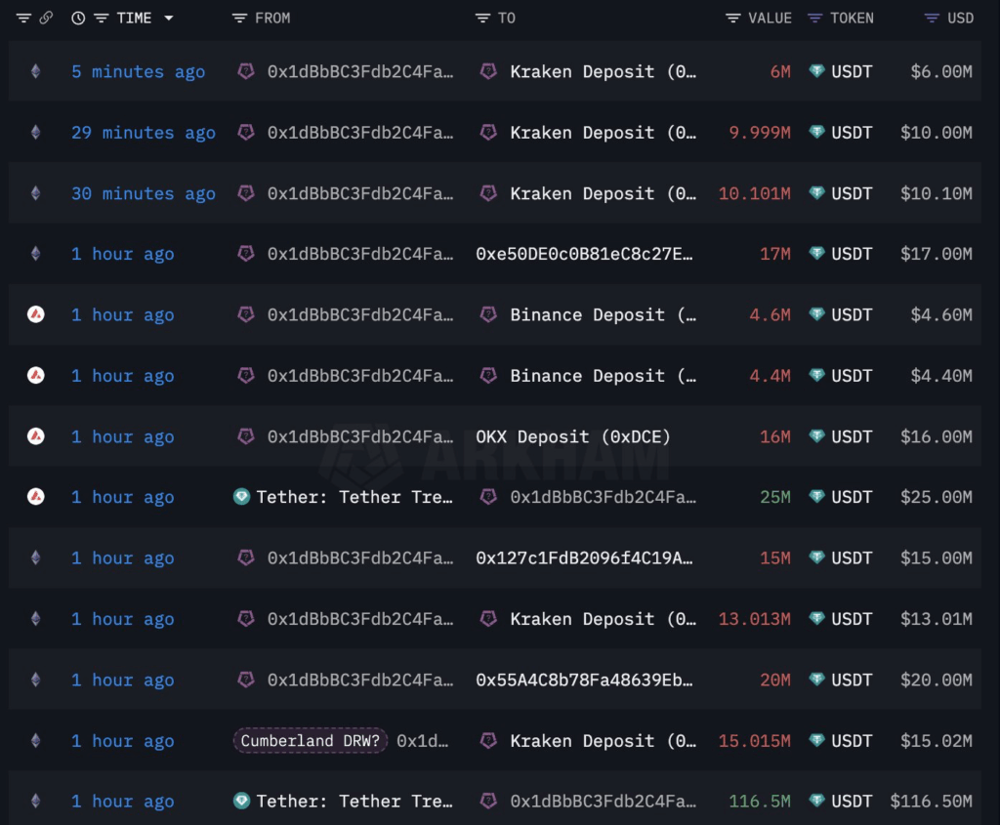
Task: Select the value 9.999M
Action: pos(760,133)
